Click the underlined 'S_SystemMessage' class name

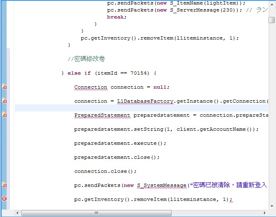(162, 185)
